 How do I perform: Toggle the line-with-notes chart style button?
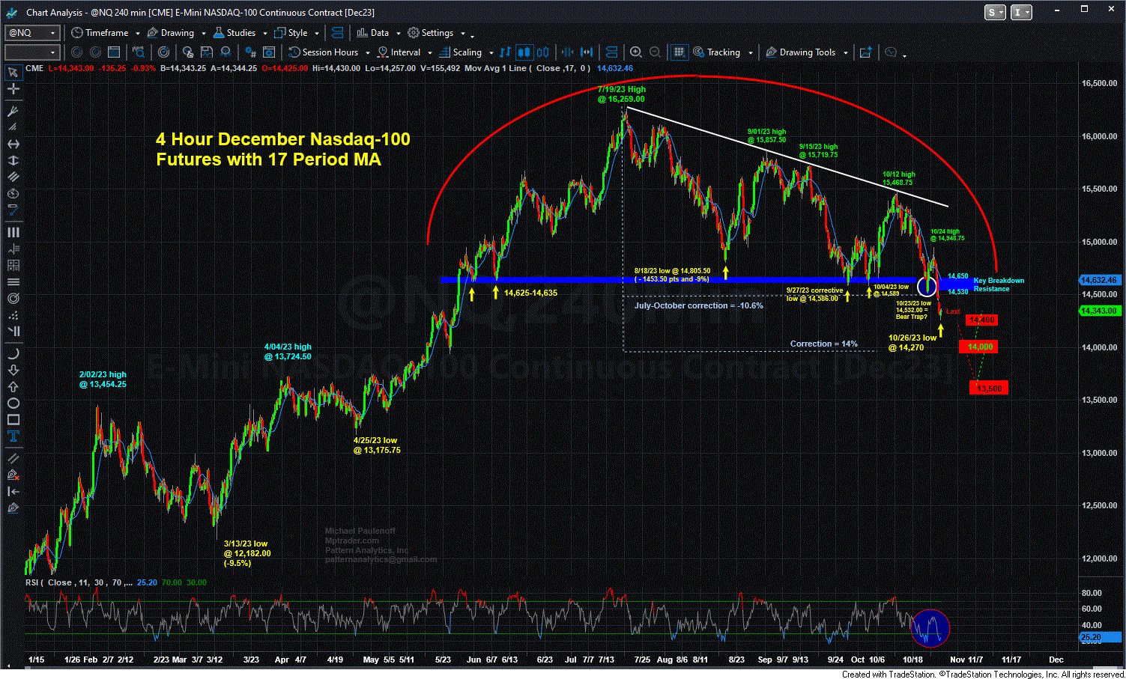click(506, 52)
